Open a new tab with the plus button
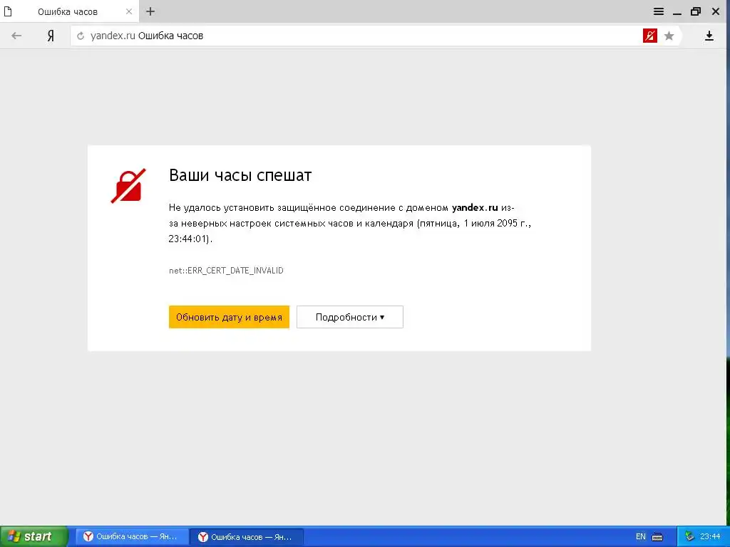Viewport: 730px width, 547px height. 150,11
